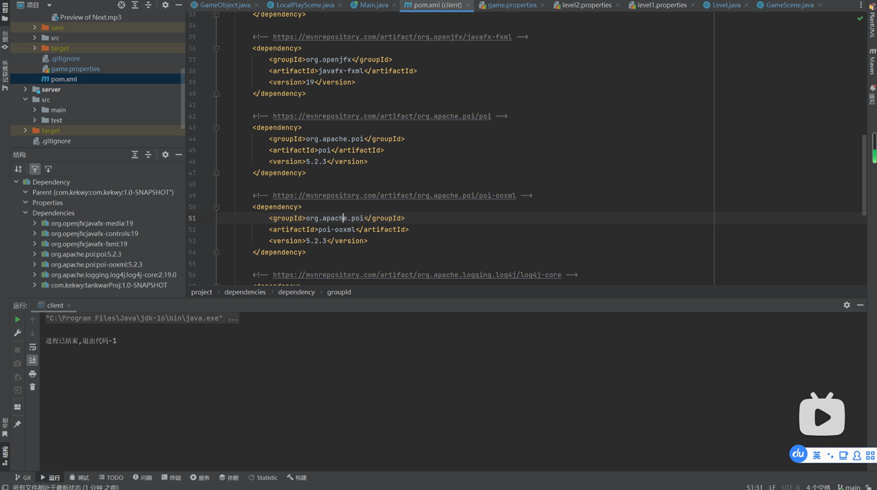Expand the server folder in the project tree
Image resolution: width=877 pixels, height=490 pixels.
[x=26, y=89]
